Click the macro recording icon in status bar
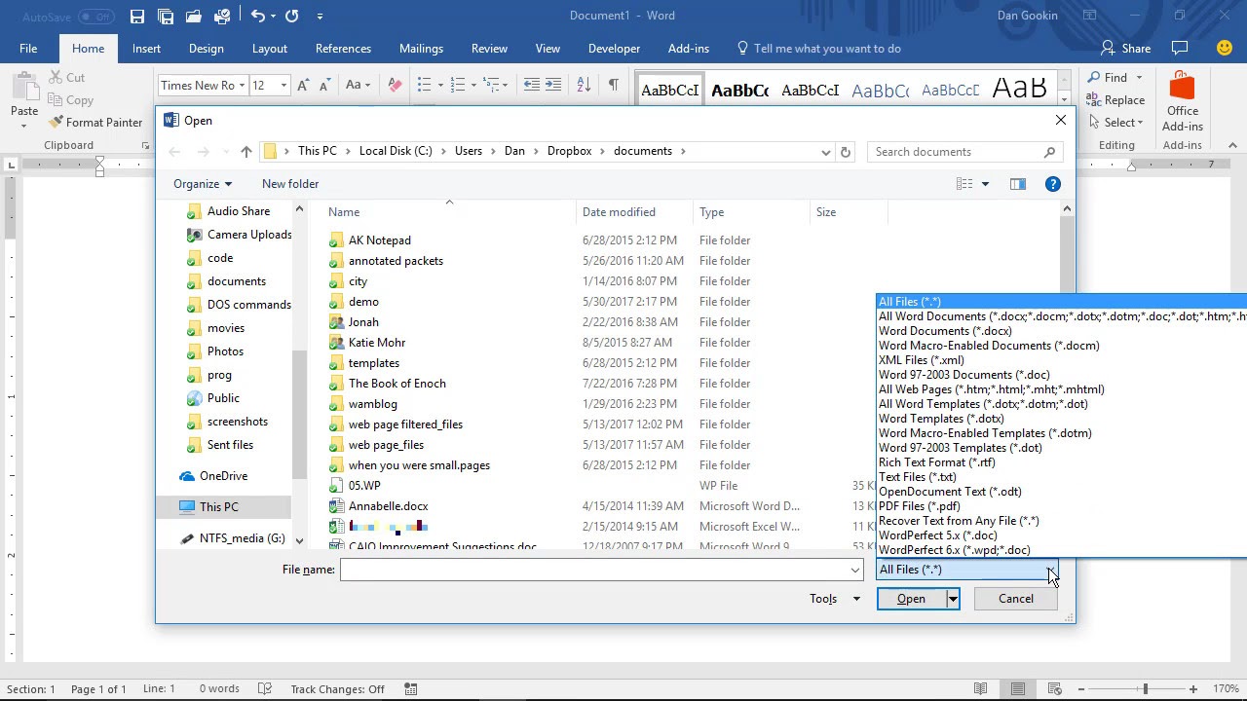This screenshot has width=1247, height=701. tap(411, 689)
